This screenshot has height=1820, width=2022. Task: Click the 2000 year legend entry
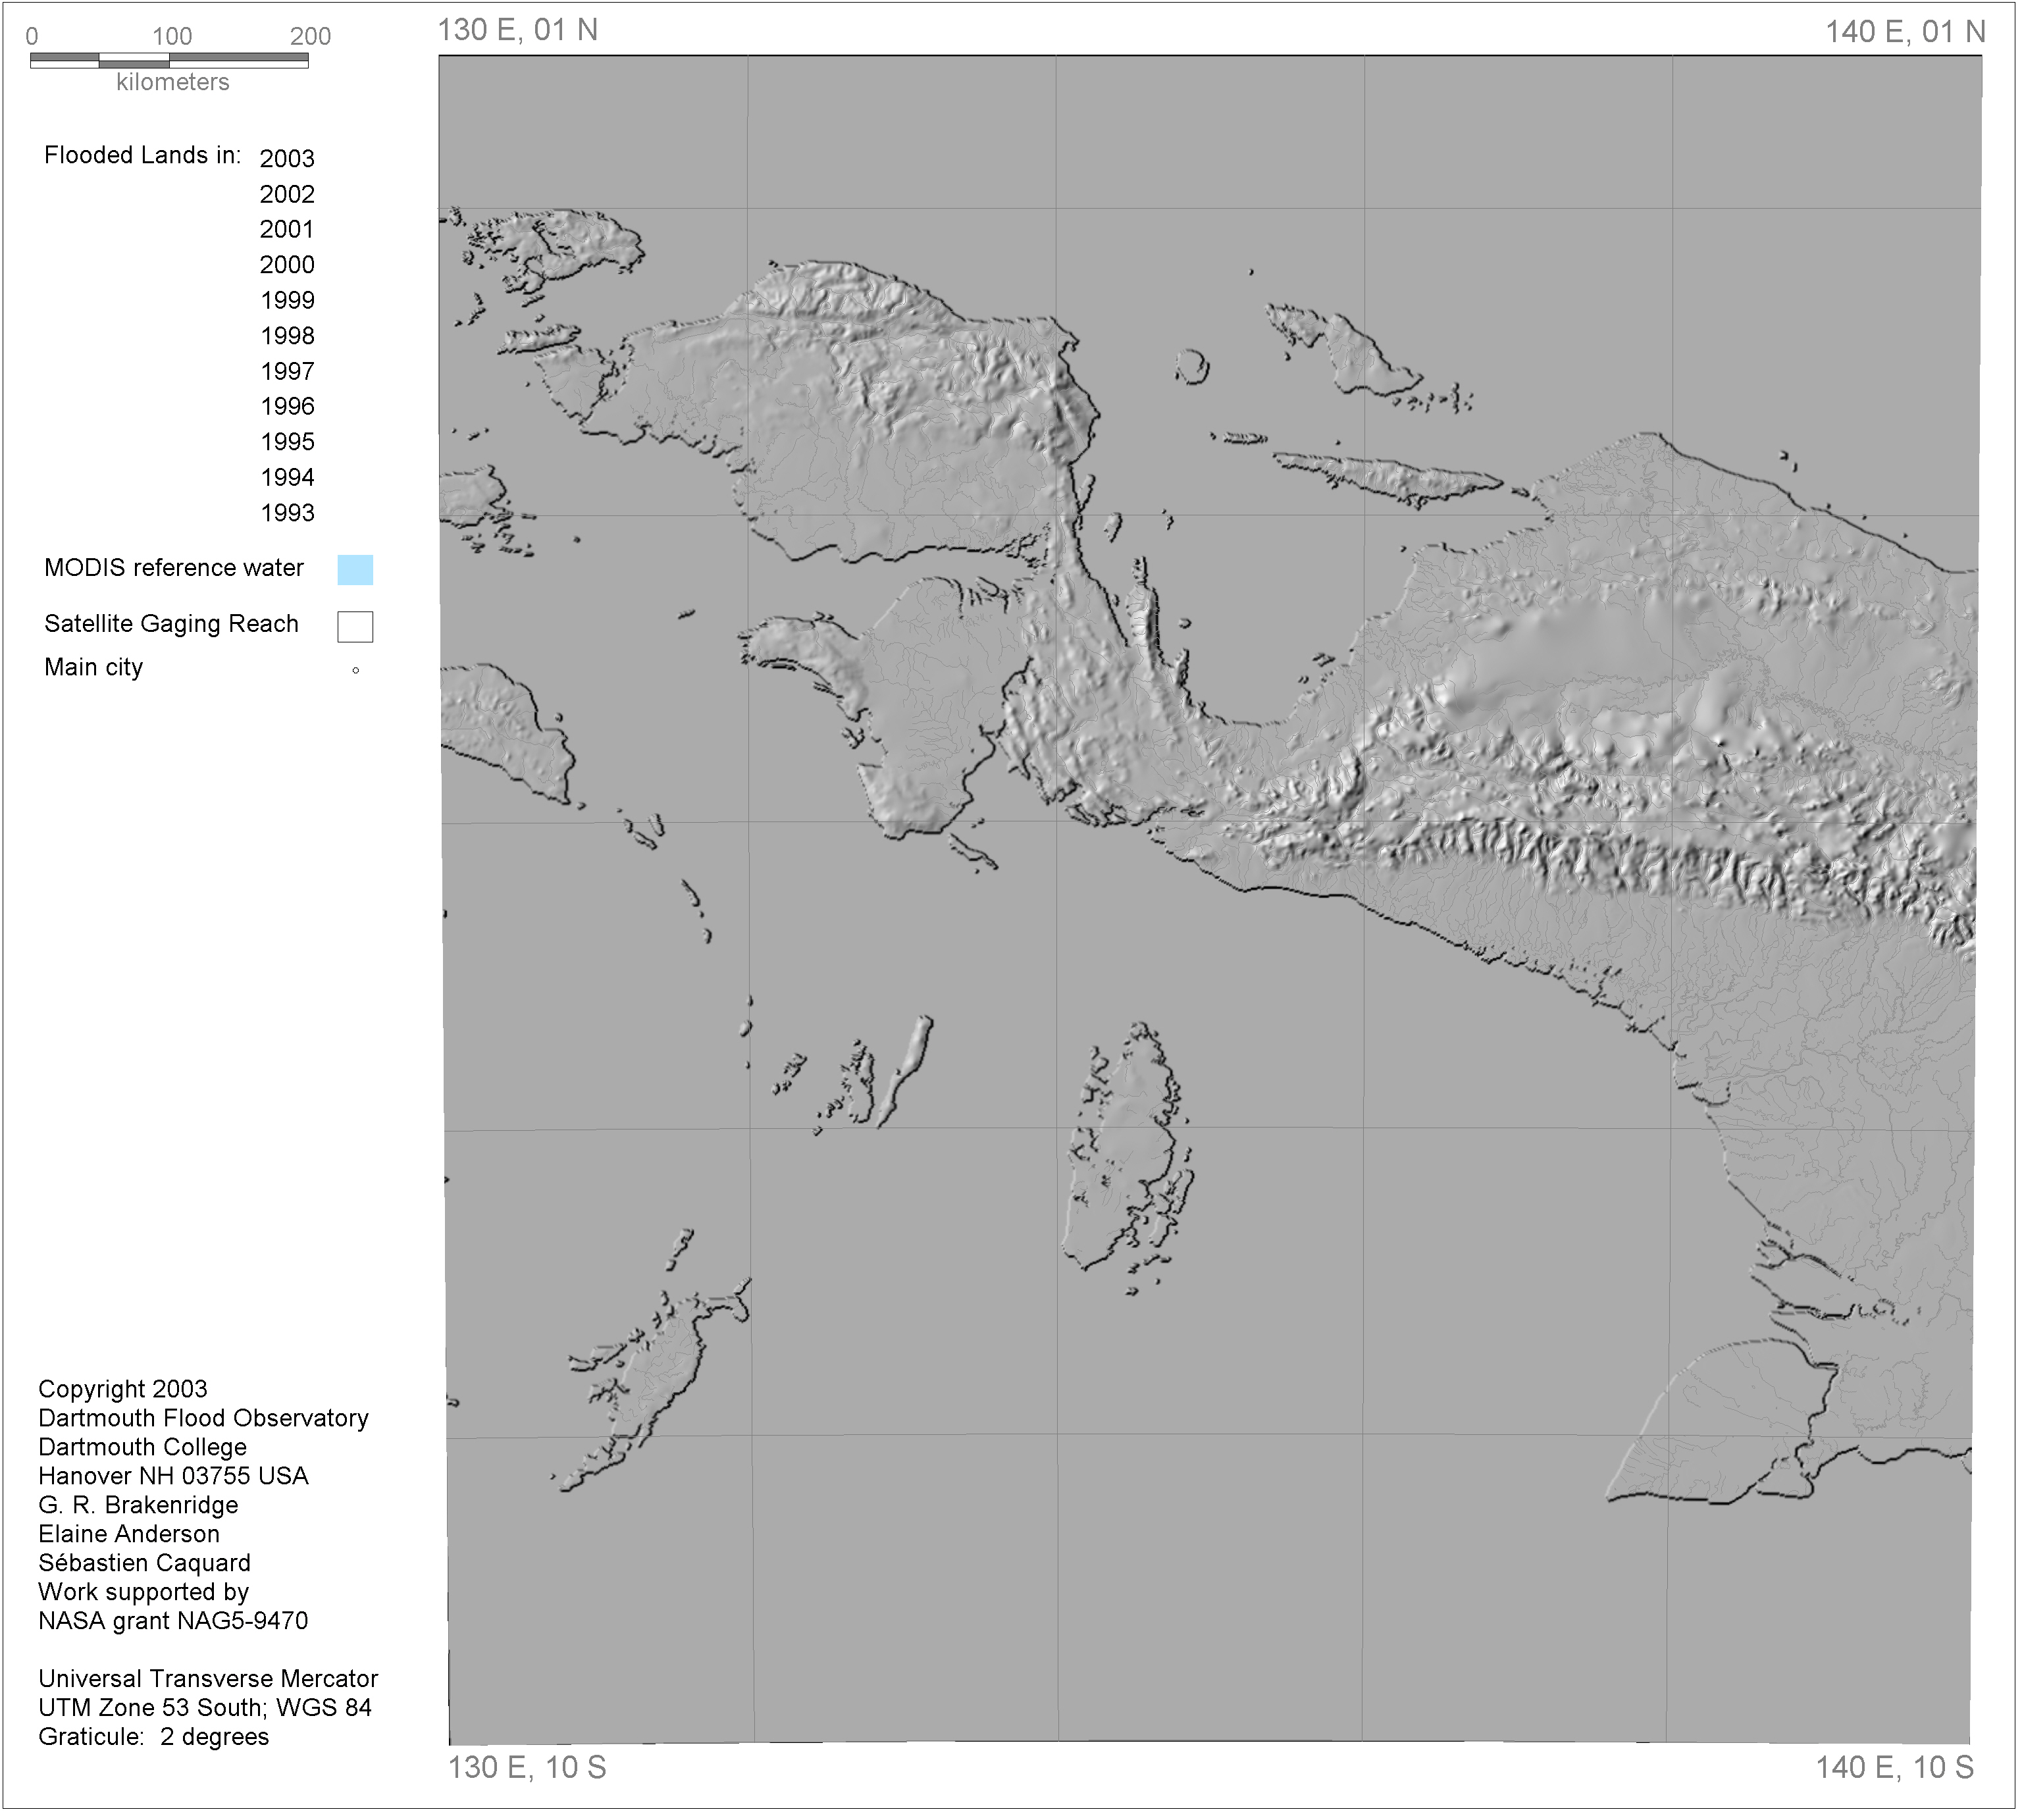(287, 265)
